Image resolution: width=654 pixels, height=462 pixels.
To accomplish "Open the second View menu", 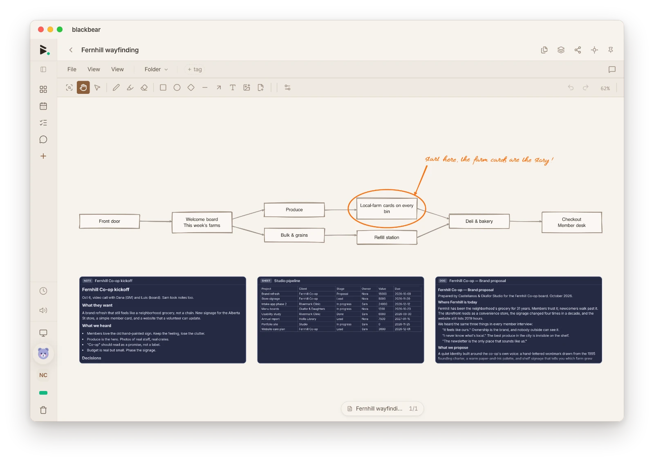I will pyautogui.click(x=117, y=69).
